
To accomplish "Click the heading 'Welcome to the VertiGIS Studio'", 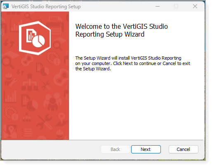I will [x=122, y=26].
